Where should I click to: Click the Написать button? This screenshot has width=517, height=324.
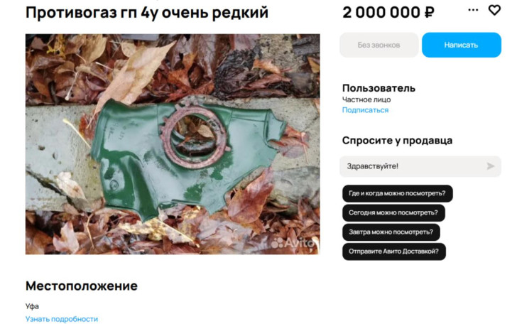[x=462, y=45]
